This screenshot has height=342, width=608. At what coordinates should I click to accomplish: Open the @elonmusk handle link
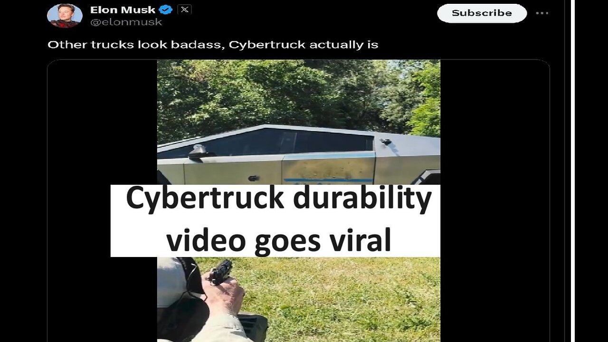tap(126, 22)
